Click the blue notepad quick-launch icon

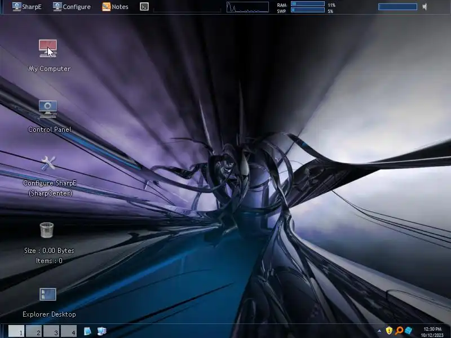[87, 331]
